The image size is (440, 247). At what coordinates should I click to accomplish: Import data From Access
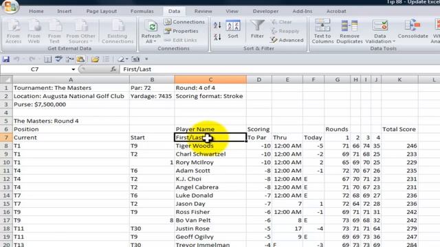[13, 32]
